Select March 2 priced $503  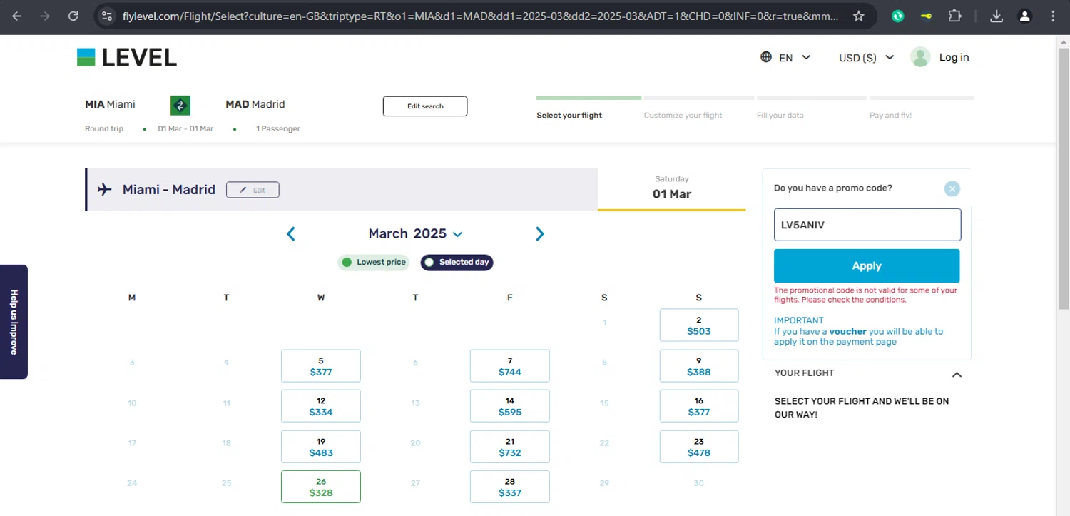(699, 325)
